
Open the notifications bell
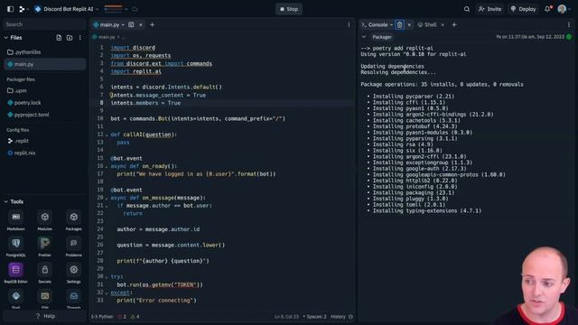click(548, 9)
